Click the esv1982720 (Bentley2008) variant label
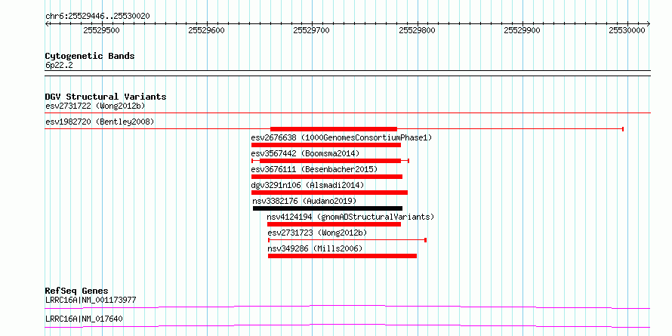 click(x=100, y=122)
